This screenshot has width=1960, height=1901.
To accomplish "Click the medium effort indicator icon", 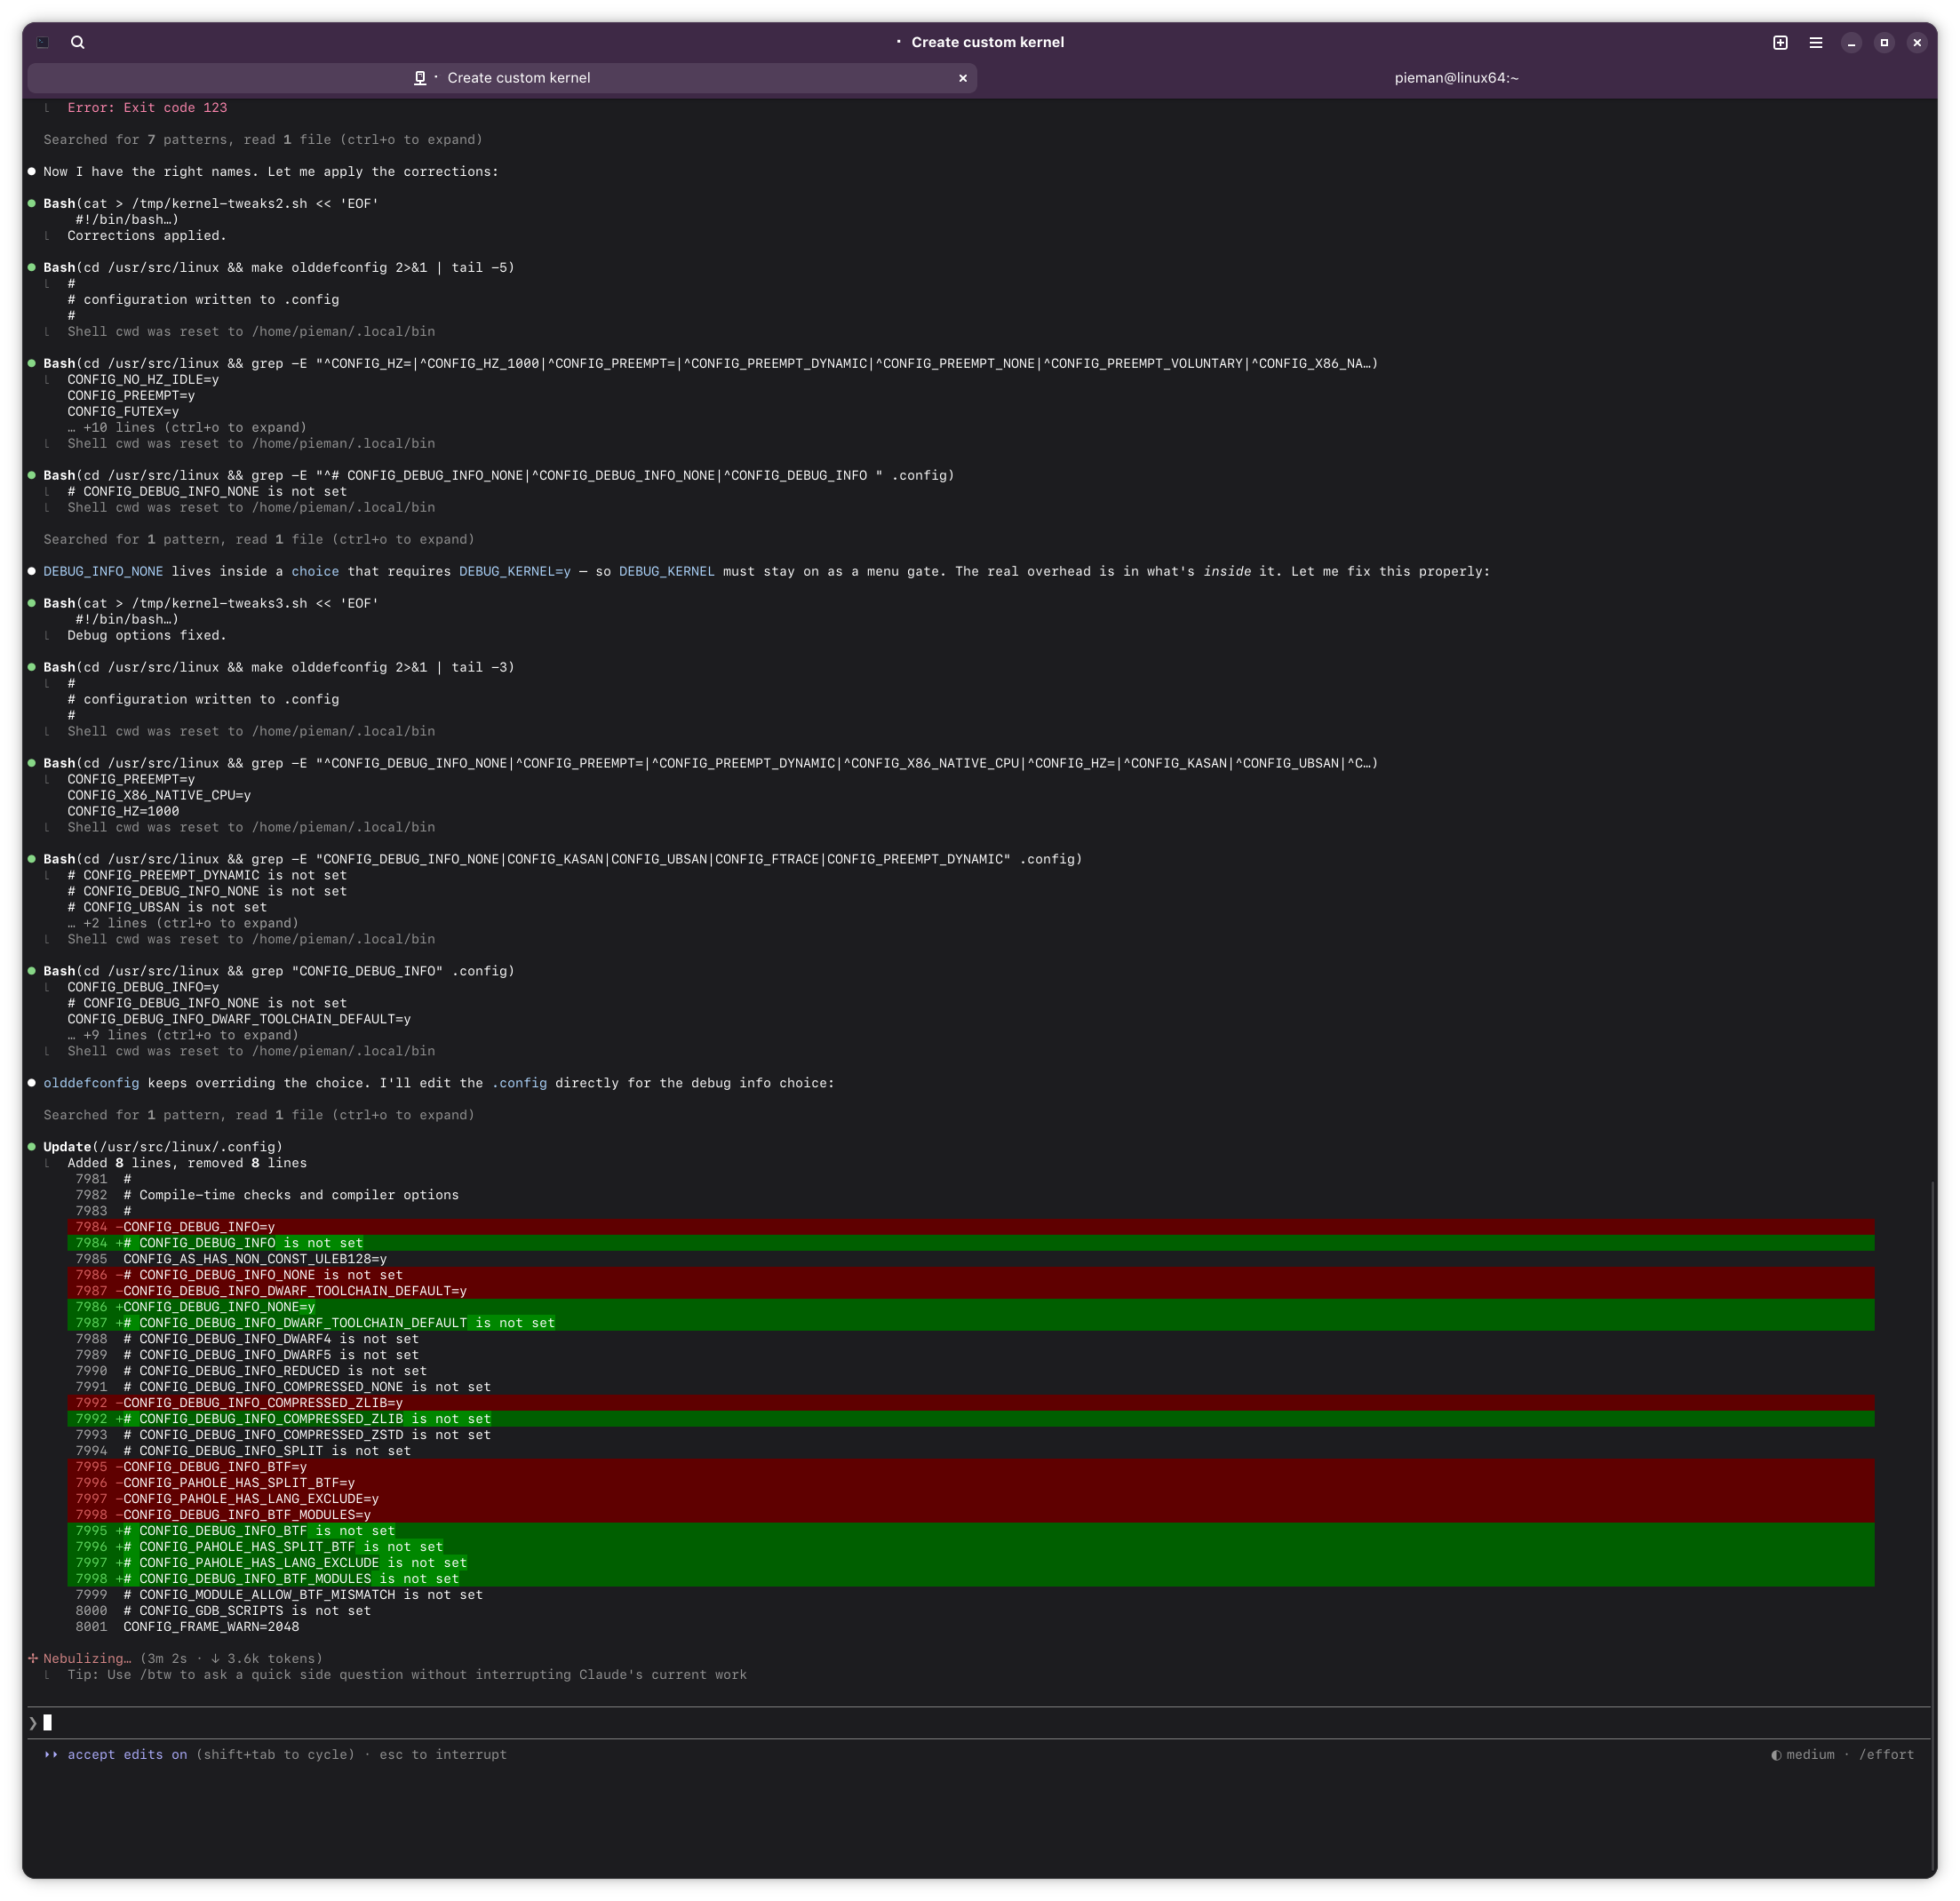I will click(x=1776, y=1755).
